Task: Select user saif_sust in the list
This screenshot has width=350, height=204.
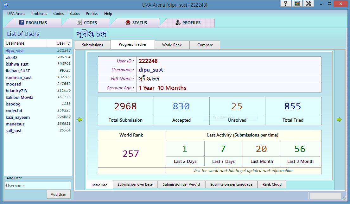Action: coord(38,131)
